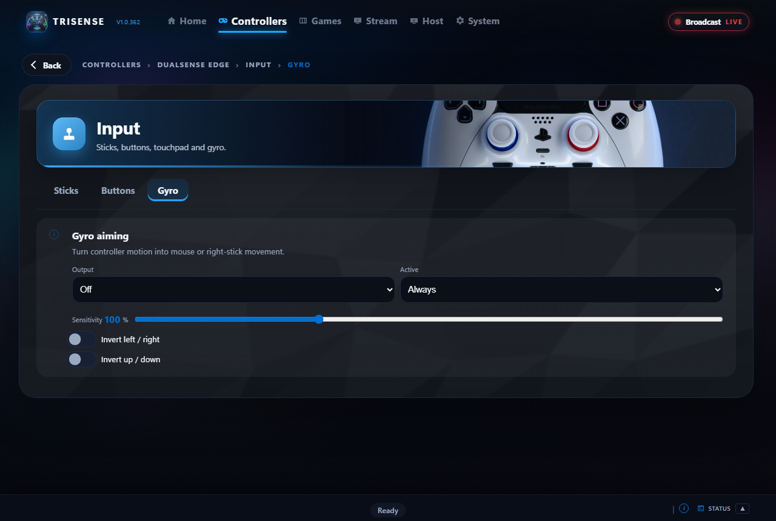Screen dimensions: 776x521
Task: Click the text 'Sticks, buttons, touchpad and gyro.'
Action: [x=161, y=147]
